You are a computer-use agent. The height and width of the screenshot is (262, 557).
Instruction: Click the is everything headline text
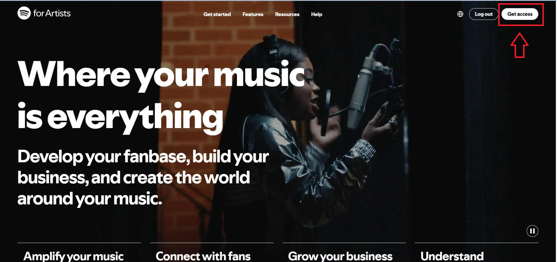(x=120, y=117)
